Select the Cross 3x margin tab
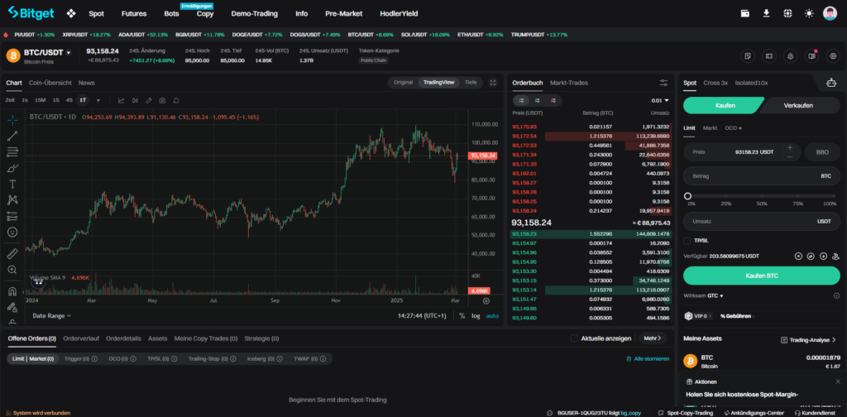 click(x=715, y=83)
